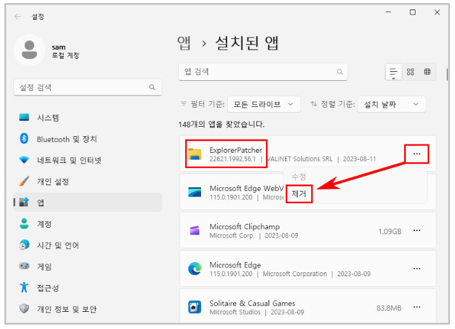The image size is (455, 329).
Task: Click the Solitaire & Casual Games icon
Action: [x=195, y=307]
